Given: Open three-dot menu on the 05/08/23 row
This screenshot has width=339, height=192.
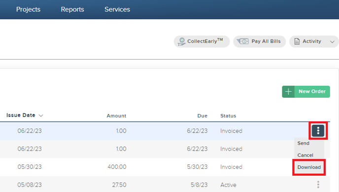Looking at the screenshot, I should coord(318,185).
